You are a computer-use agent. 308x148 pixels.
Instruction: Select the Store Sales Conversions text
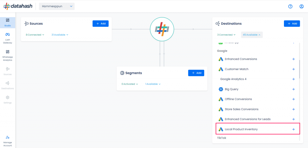(x=242, y=109)
